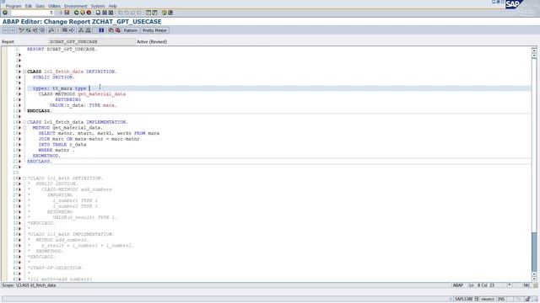Click the Save icon in standard toolbar
Screen dimensions: 540x303
pyautogui.click(x=67, y=13)
